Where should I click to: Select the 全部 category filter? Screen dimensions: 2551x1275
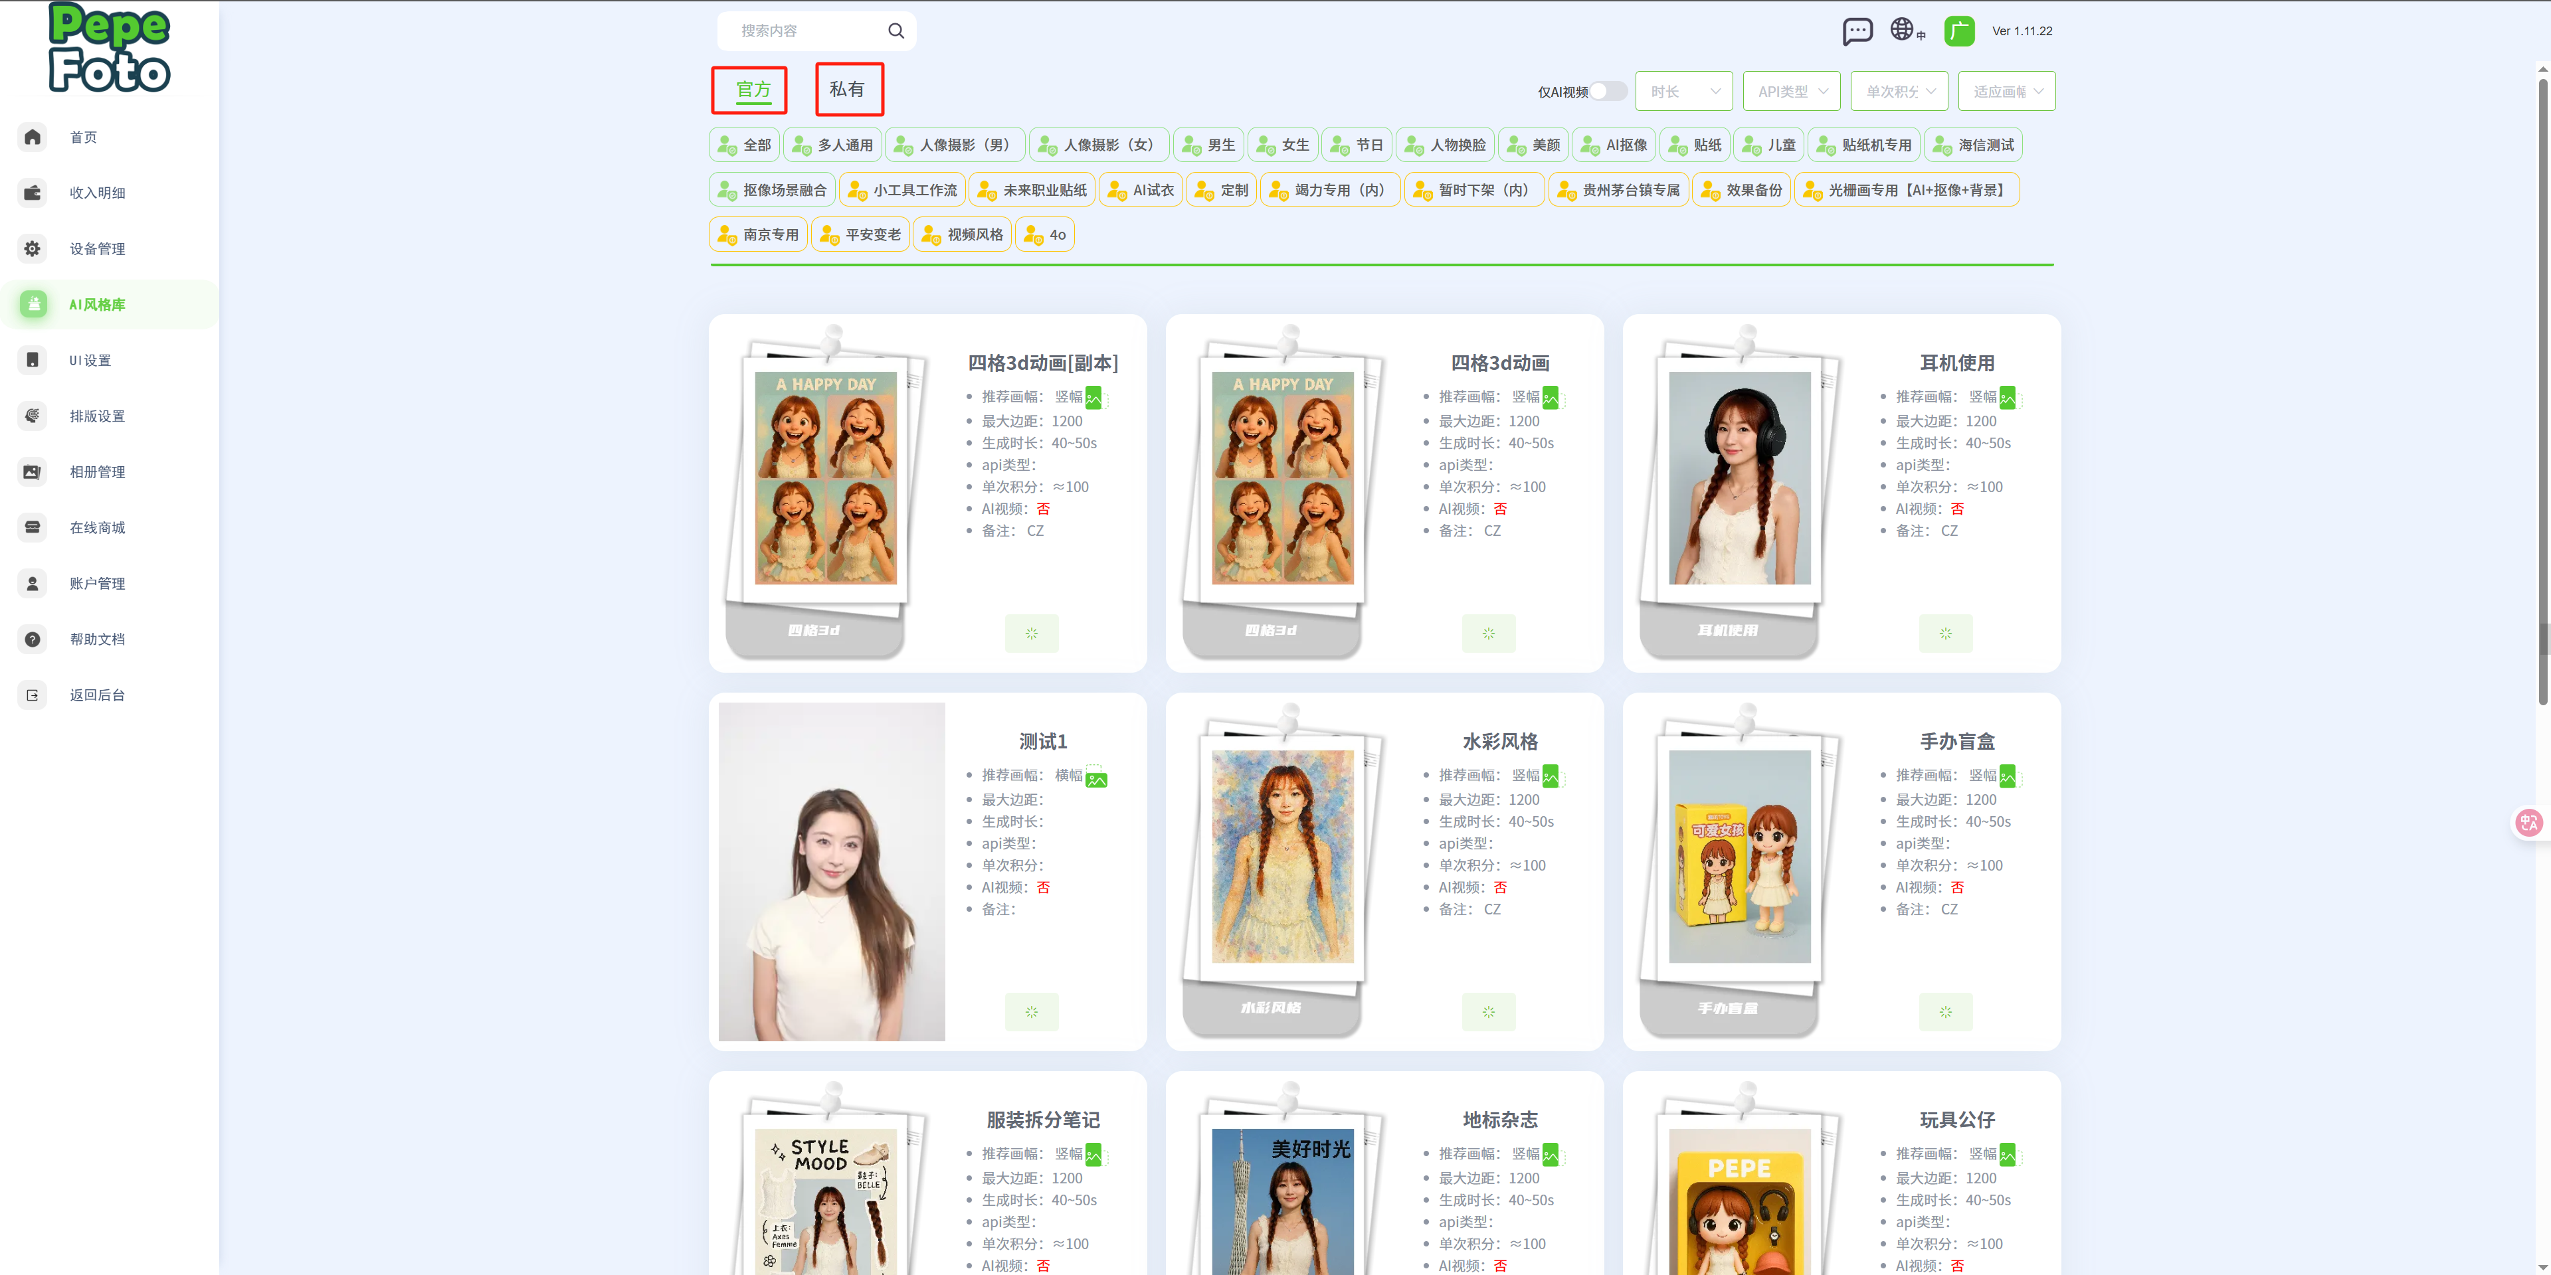click(745, 145)
